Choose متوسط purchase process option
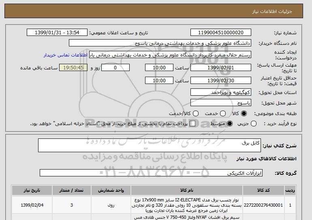 point(230,124)
